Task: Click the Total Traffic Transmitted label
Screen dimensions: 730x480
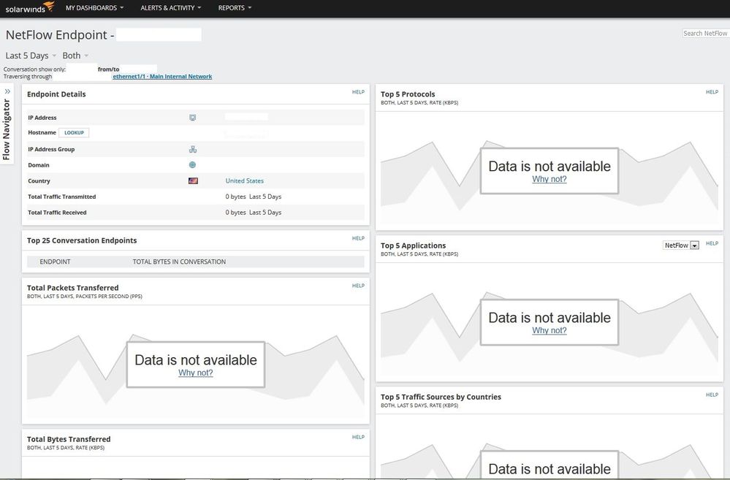Action: pyautogui.click(x=62, y=197)
